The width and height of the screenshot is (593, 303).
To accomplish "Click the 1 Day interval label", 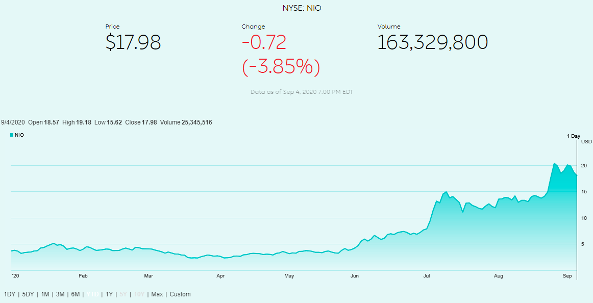I will point(573,136).
